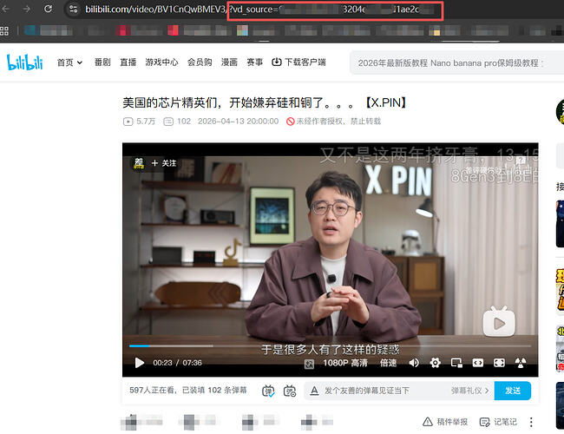Click the 00:23 / 07:36 time display
The height and width of the screenshot is (434, 564).
[177, 363]
